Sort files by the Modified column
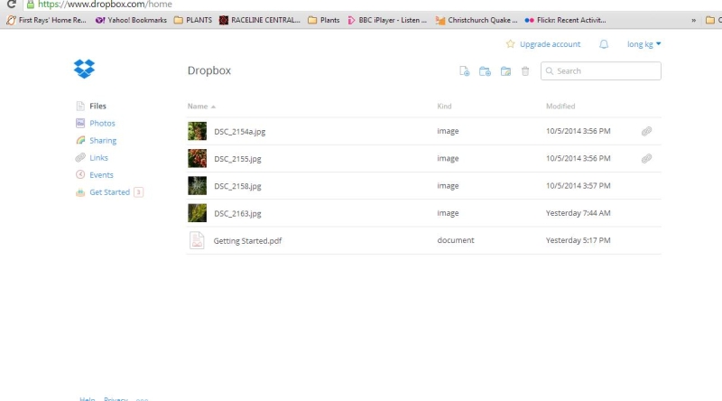Screen dimensions: 722x401 (560, 107)
